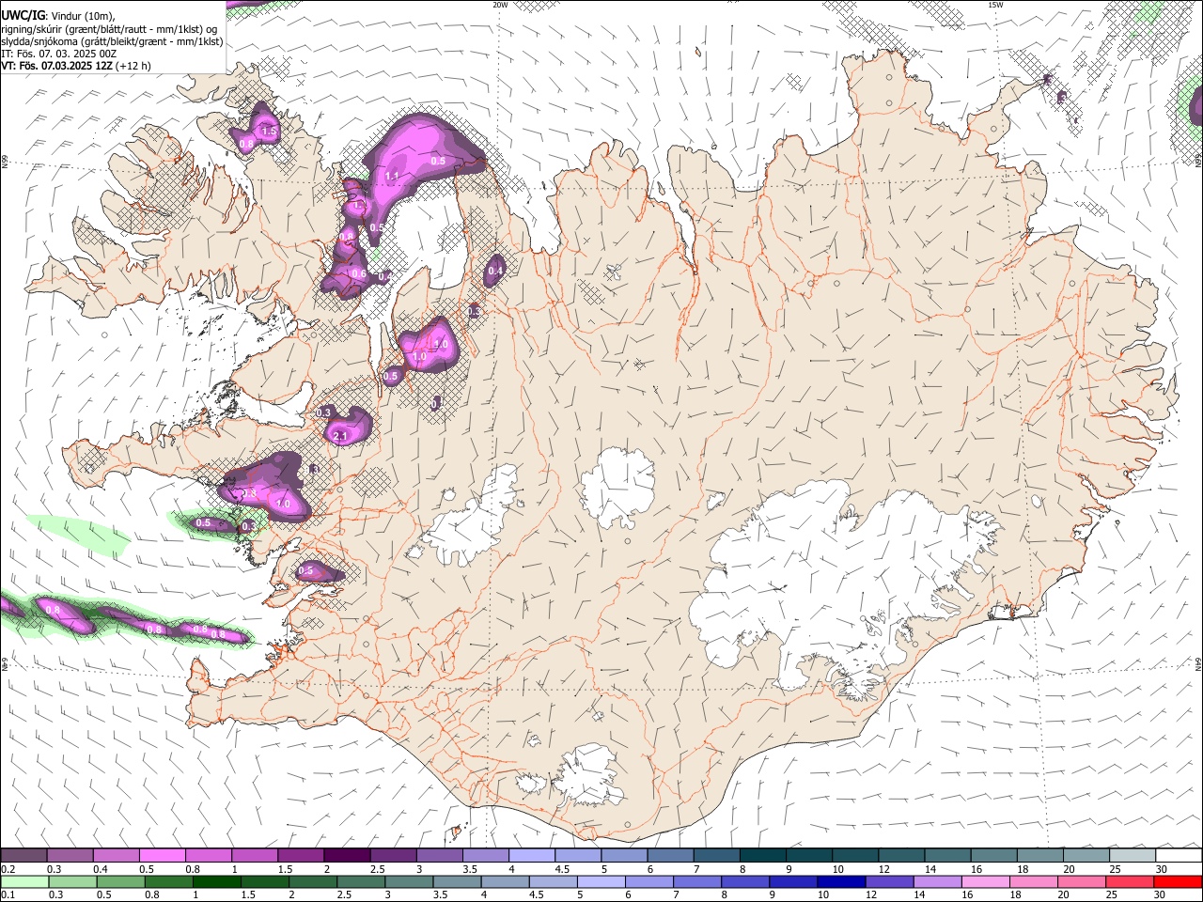Select upper-row swatch starting at 0.2
1203x902 pixels.
pos(23,856)
